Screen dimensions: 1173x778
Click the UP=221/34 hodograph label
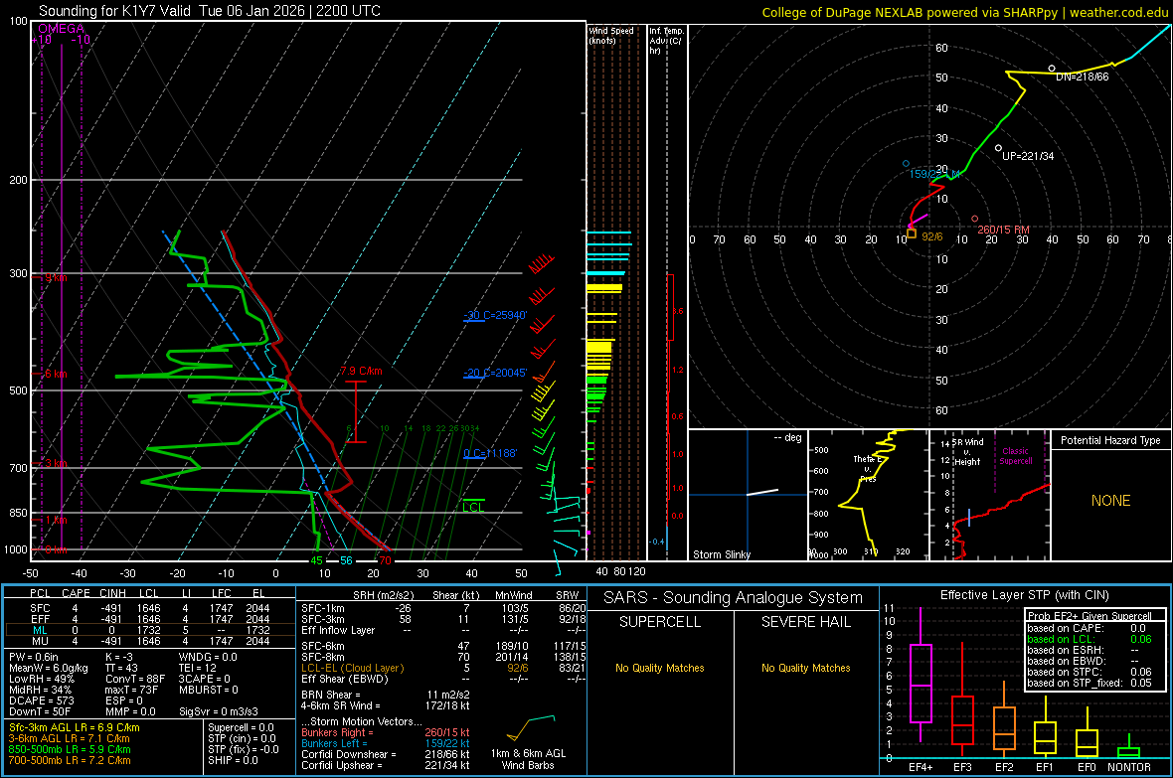click(x=1028, y=156)
